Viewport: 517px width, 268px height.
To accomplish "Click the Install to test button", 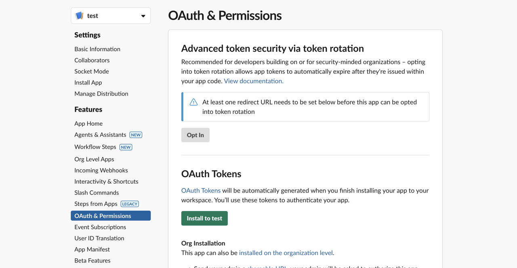I will [204, 218].
